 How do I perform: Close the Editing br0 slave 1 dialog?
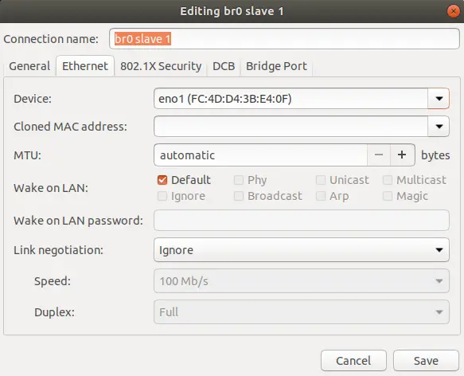[x=454, y=11]
